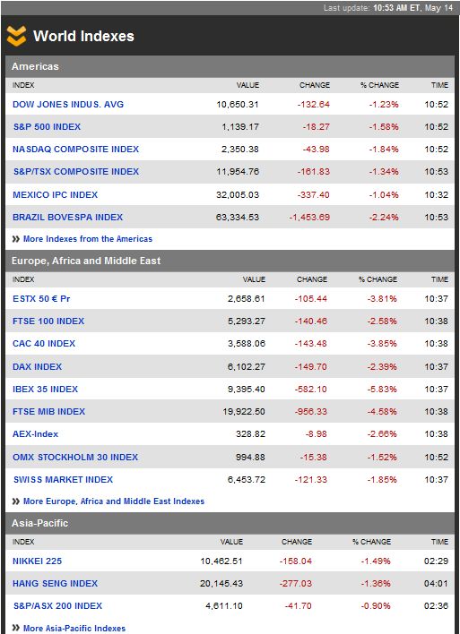This screenshot has height=634, width=460.
Task: Select FTSE 100 INDEX
Action: (48, 321)
